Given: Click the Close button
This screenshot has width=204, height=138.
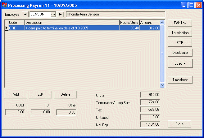Looking at the screenshot, I should (x=179, y=124).
